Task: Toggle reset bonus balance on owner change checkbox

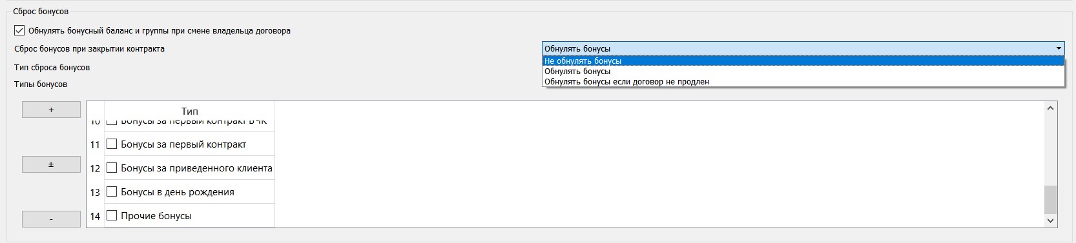Action: click(x=19, y=30)
